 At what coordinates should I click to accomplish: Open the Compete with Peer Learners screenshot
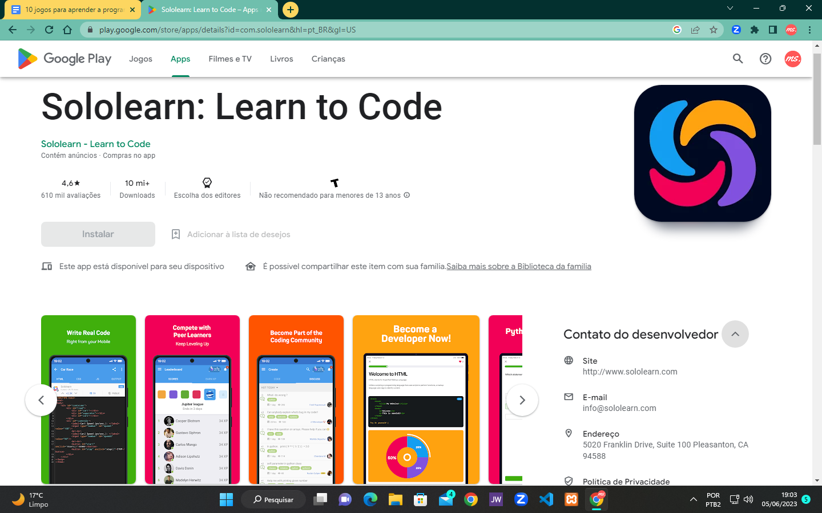pyautogui.click(x=192, y=400)
